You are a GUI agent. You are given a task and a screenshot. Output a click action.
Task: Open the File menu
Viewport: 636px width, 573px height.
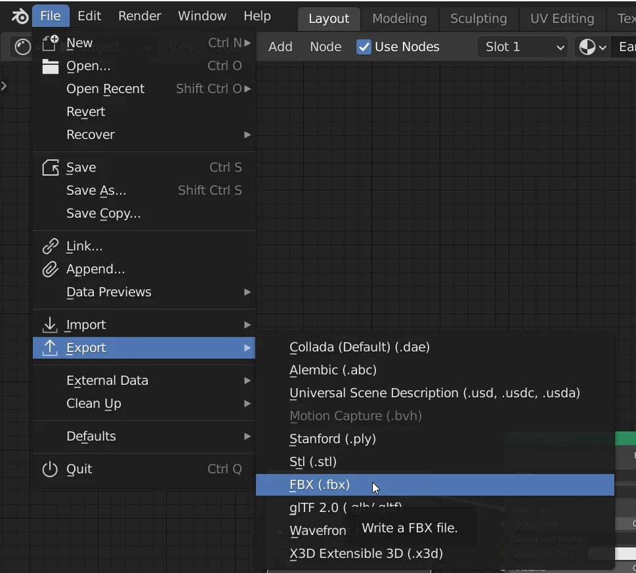(x=51, y=16)
